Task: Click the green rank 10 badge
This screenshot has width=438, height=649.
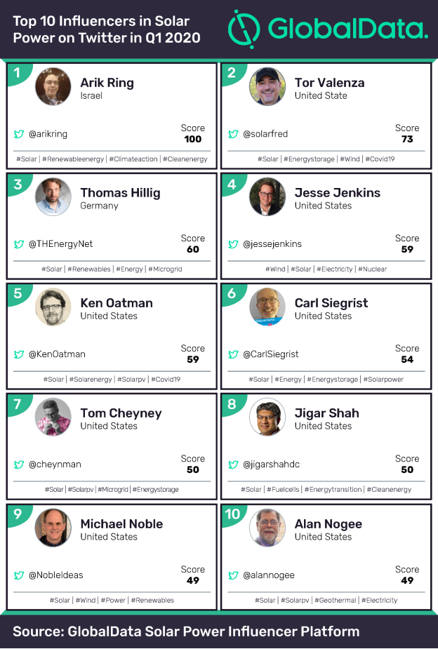Action: pos(232,514)
